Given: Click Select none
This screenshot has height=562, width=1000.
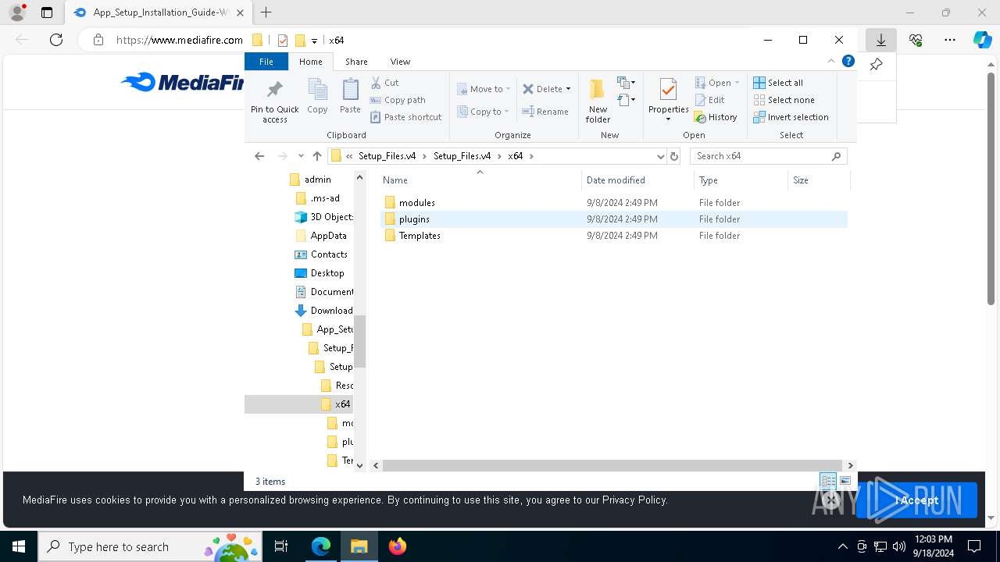Looking at the screenshot, I should 784,100.
